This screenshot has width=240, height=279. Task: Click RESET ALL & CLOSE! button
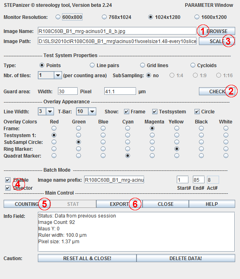pos(87,258)
